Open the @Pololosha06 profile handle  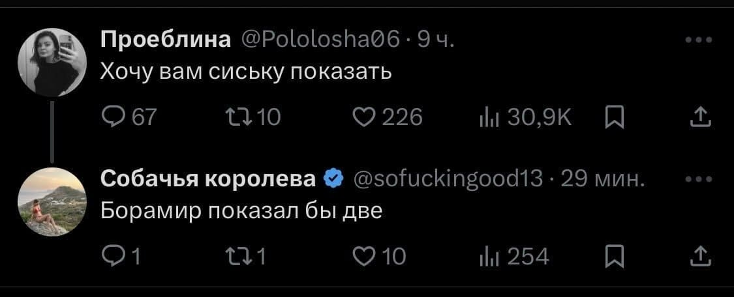point(320,41)
